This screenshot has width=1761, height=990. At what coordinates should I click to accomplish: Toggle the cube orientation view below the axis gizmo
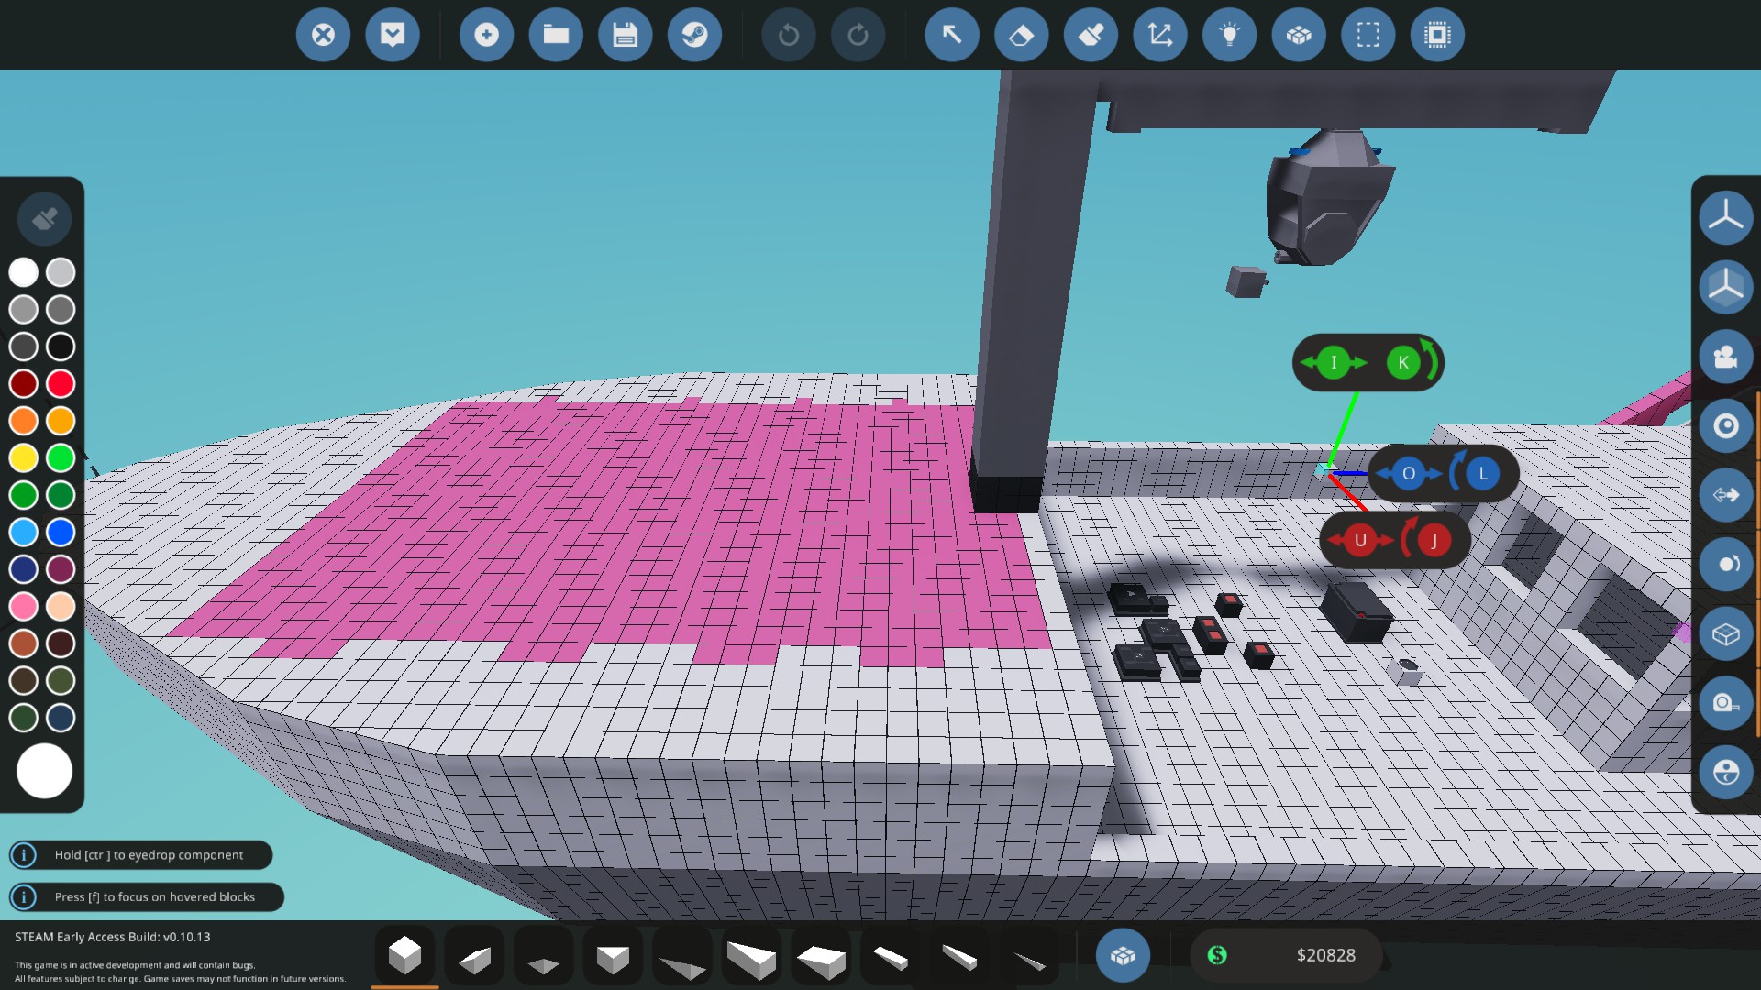1726,287
